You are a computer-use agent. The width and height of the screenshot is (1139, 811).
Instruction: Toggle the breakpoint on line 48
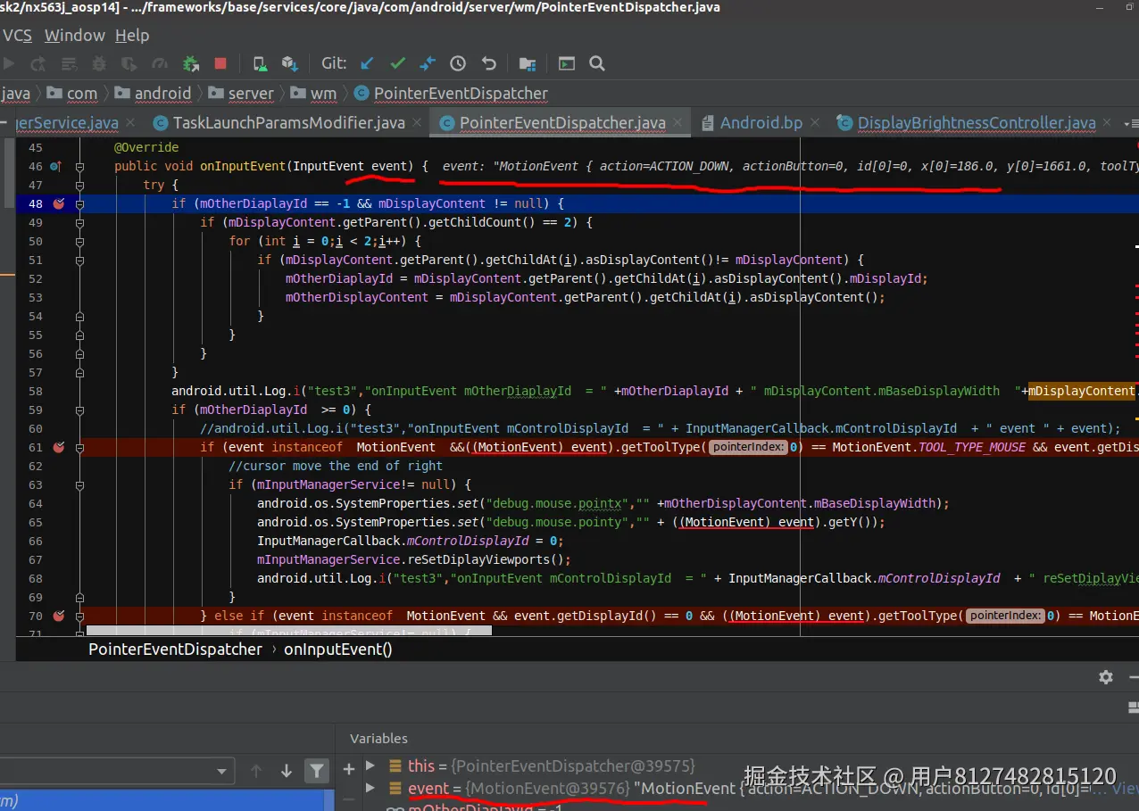(x=59, y=203)
